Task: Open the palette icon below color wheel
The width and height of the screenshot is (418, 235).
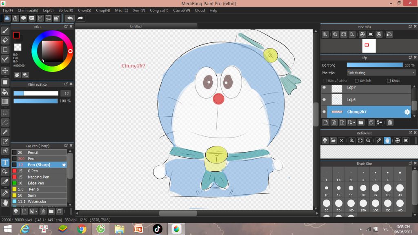Action: point(17,75)
